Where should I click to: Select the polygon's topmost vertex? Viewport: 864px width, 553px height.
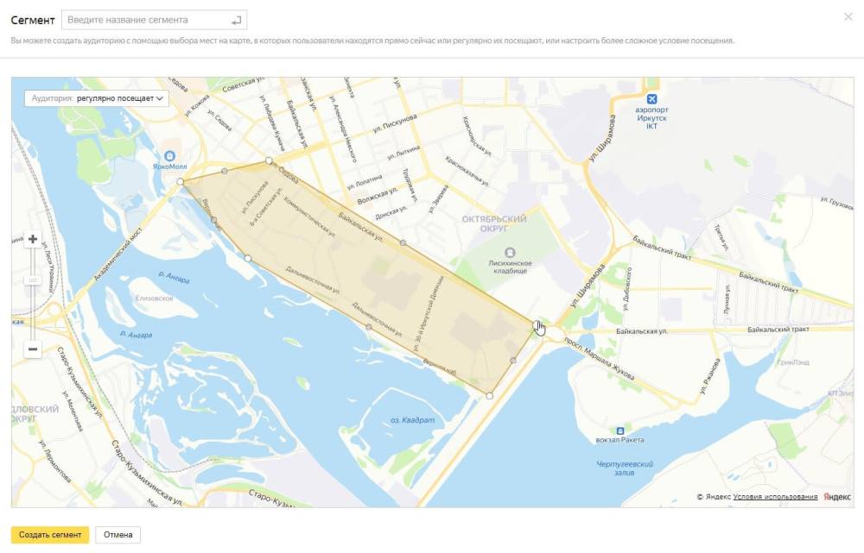click(269, 161)
